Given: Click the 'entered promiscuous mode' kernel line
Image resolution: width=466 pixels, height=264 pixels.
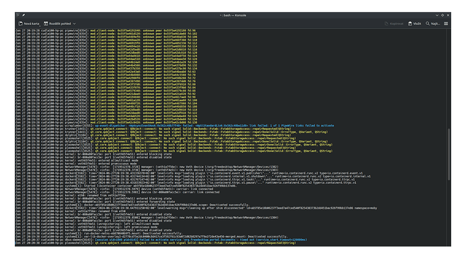Looking at the screenshot, I should [76, 164].
